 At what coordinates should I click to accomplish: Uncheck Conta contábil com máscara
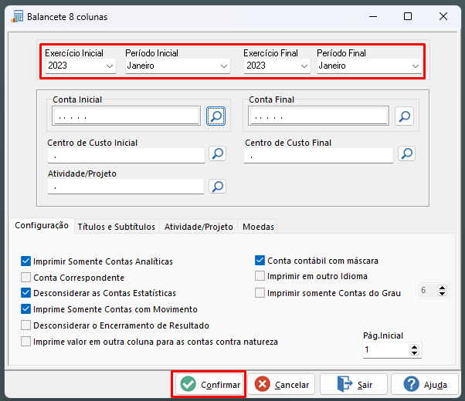click(x=260, y=261)
